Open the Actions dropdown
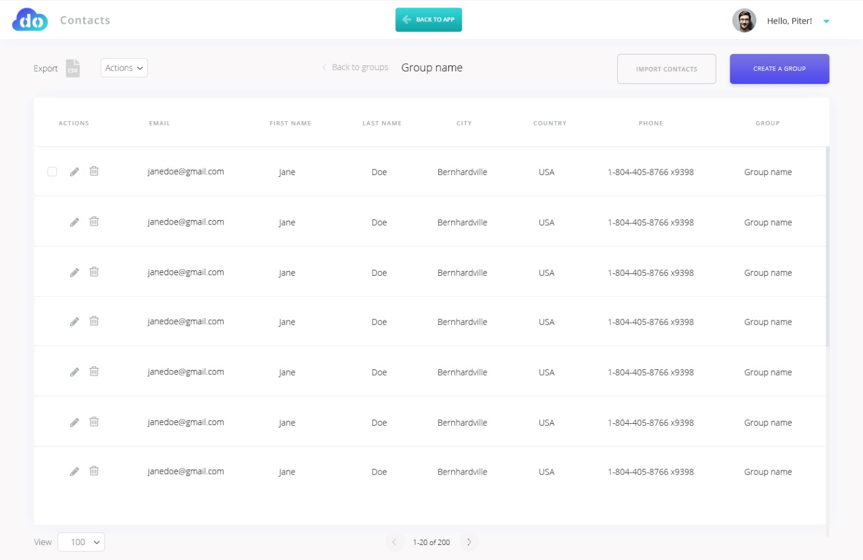The width and height of the screenshot is (863, 560). coord(124,68)
